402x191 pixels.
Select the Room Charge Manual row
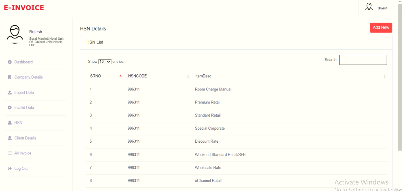point(213,89)
